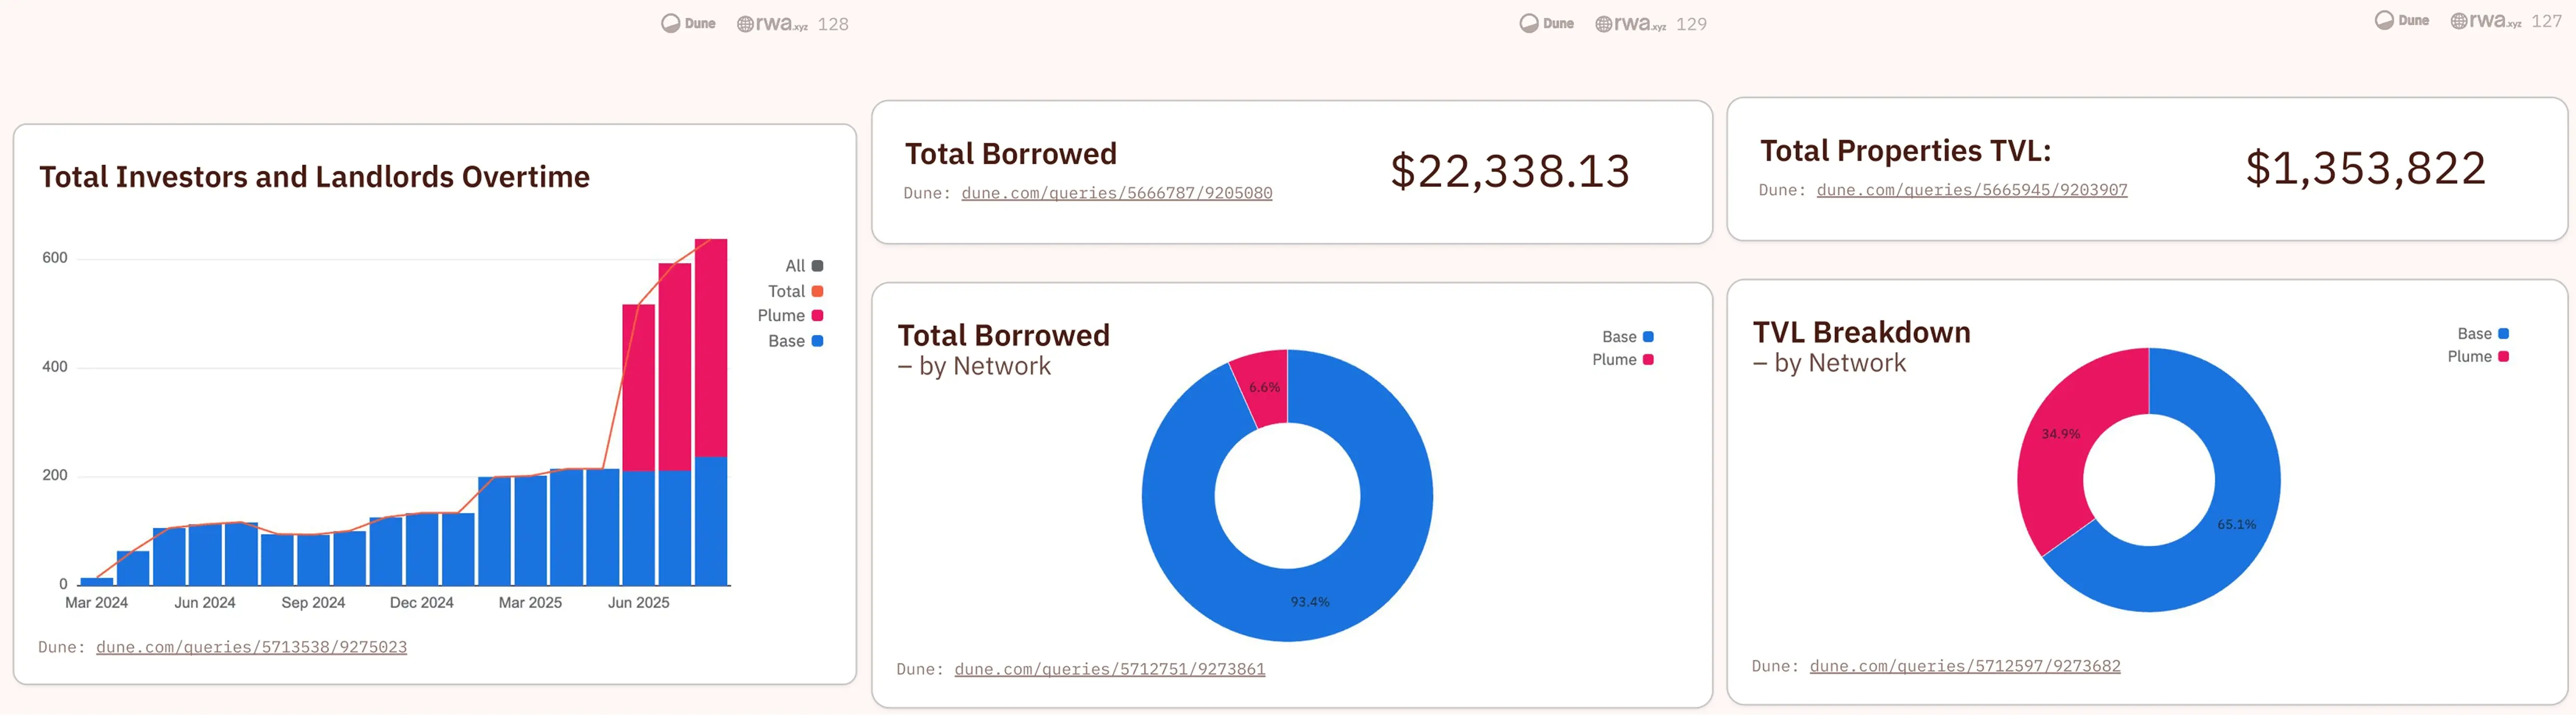Toggle the All series in investors legend
Screen dimensions: 2576x715
click(x=804, y=266)
